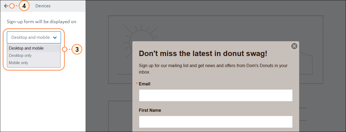Click the Sign-up form will be displayed on label
This screenshot has height=132, width=346.
point(41,22)
